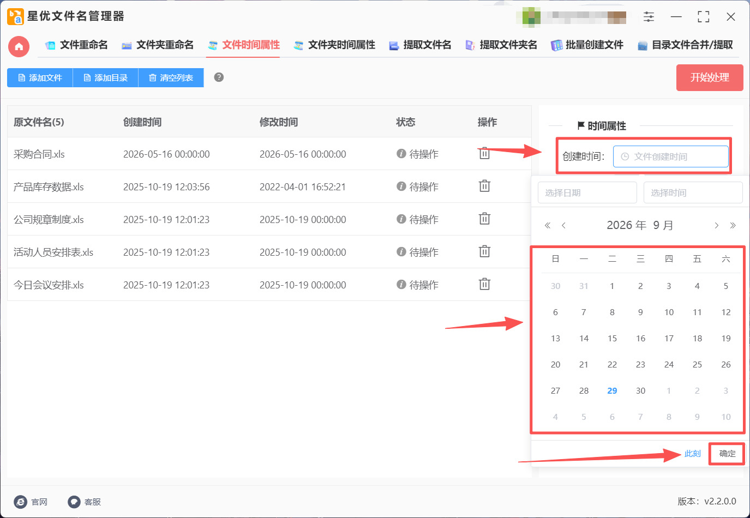Open 目录文件合并/提取 tab
The height and width of the screenshot is (518, 750).
(685, 45)
